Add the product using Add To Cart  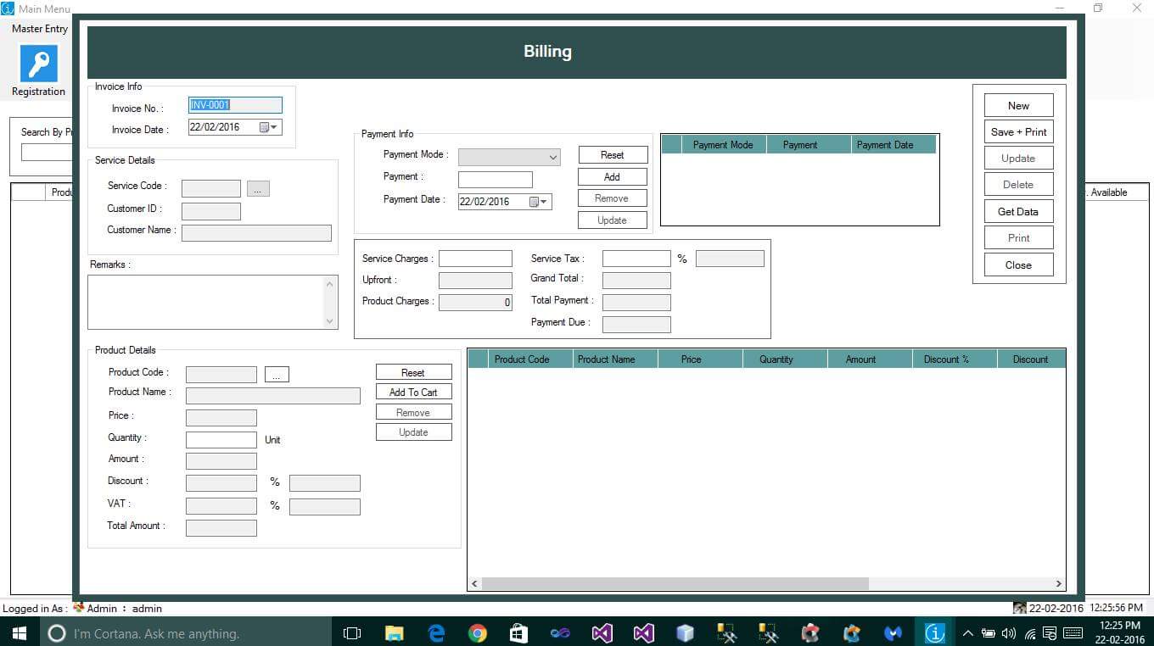point(413,392)
